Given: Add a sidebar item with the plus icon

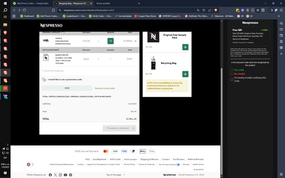Looking at the screenshot, I should click(x=281, y=54).
